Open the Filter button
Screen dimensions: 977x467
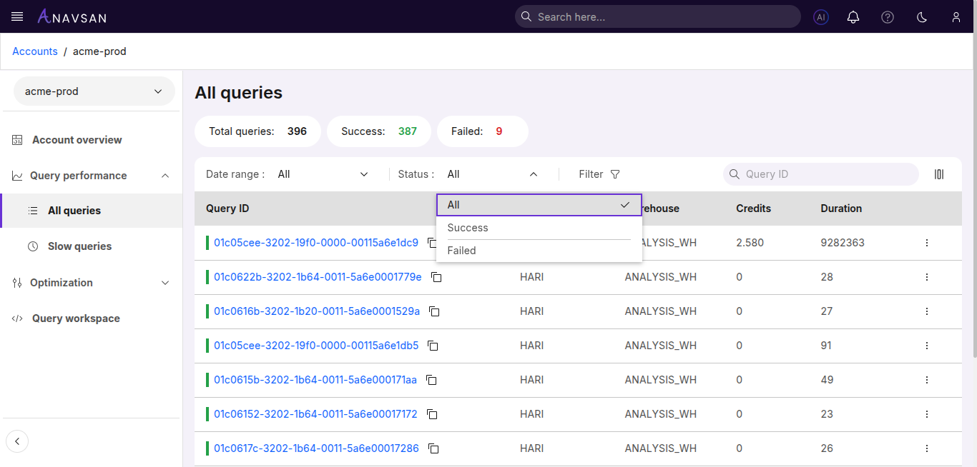[599, 174]
